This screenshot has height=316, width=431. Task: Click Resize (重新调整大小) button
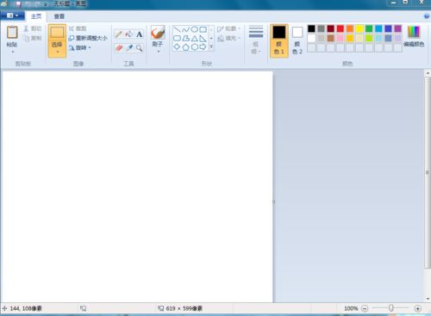pos(88,38)
